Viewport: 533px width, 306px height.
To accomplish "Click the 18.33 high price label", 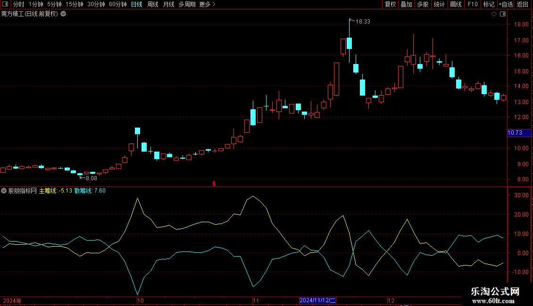I will [x=363, y=21].
